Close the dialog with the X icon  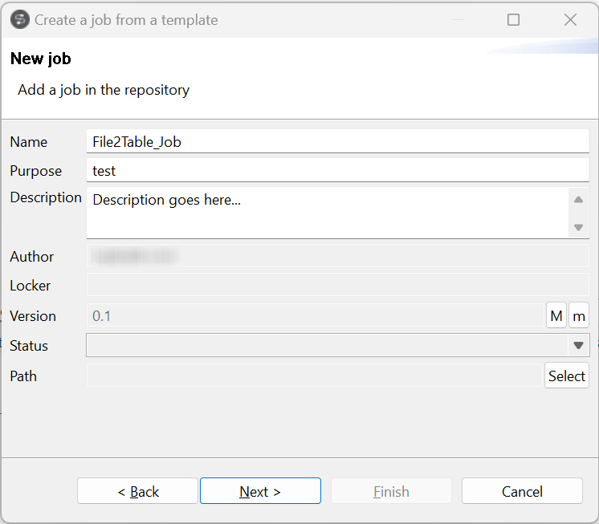point(571,20)
